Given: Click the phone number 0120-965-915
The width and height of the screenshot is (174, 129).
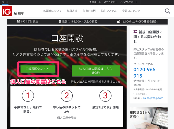Looking at the screenshot, I should pos(145,73).
